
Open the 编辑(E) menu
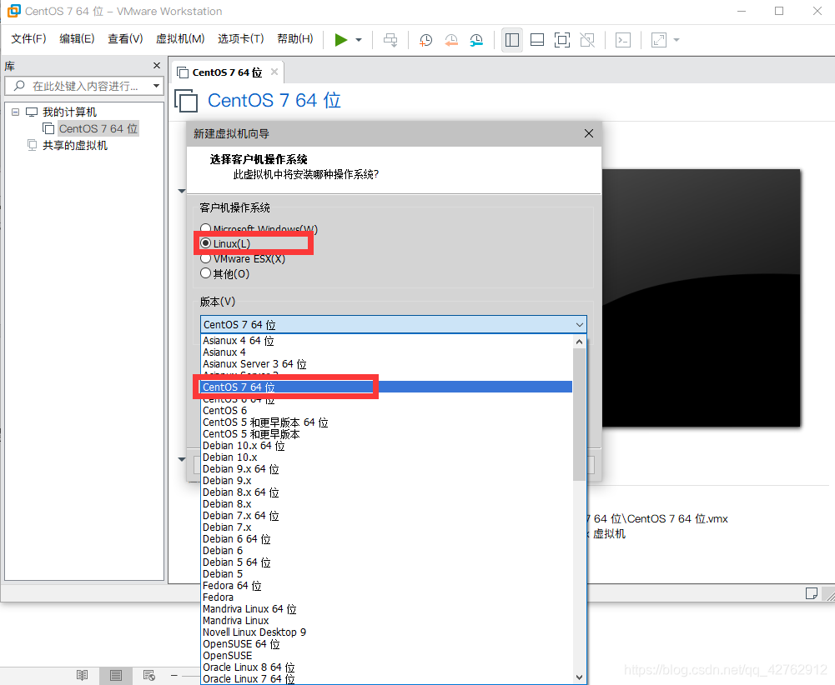click(x=77, y=39)
